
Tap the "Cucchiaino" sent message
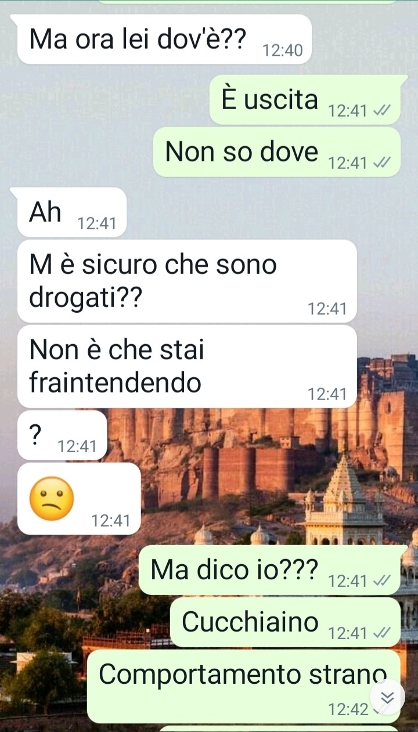pos(286,622)
